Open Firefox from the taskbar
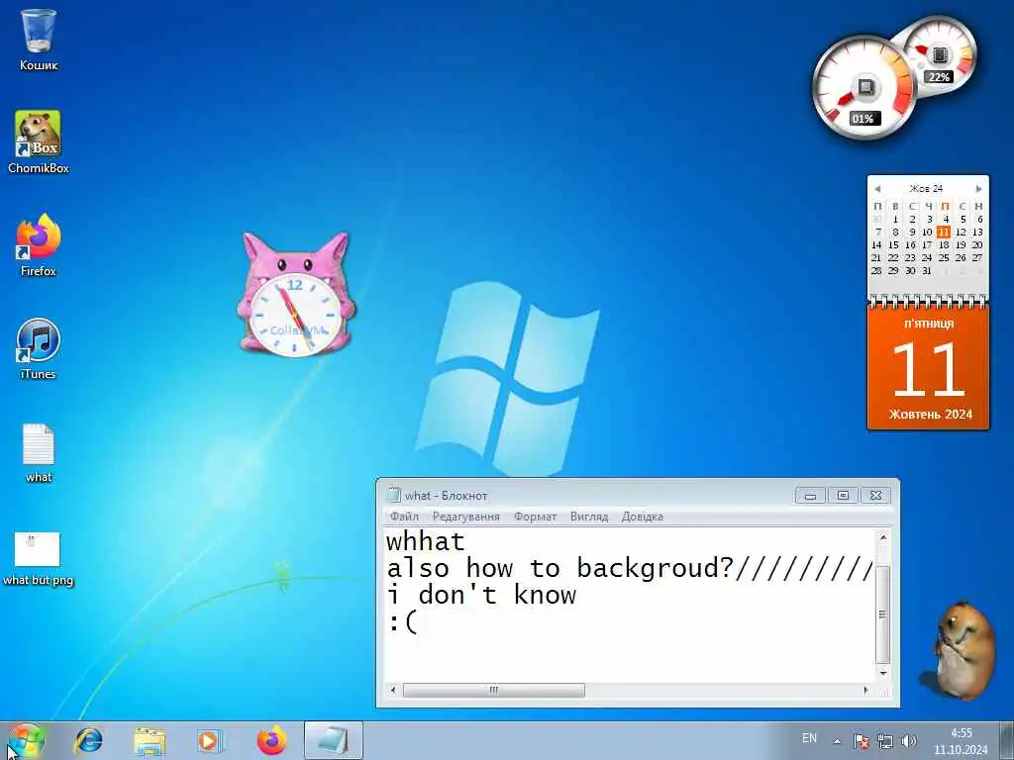Screen dimensions: 1014x760 point(271,740)
